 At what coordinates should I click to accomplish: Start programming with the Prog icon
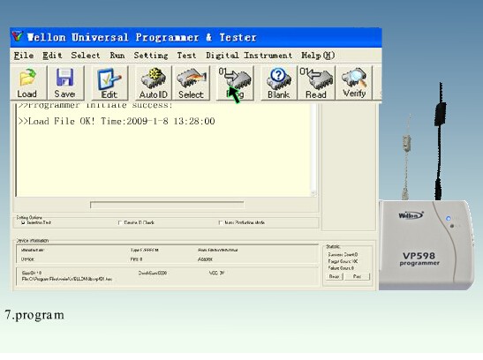pyautogui.click(x=235, y=83)
